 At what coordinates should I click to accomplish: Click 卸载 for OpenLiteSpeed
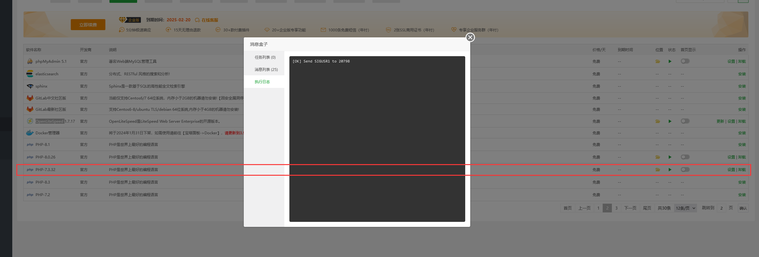[742, 121]
